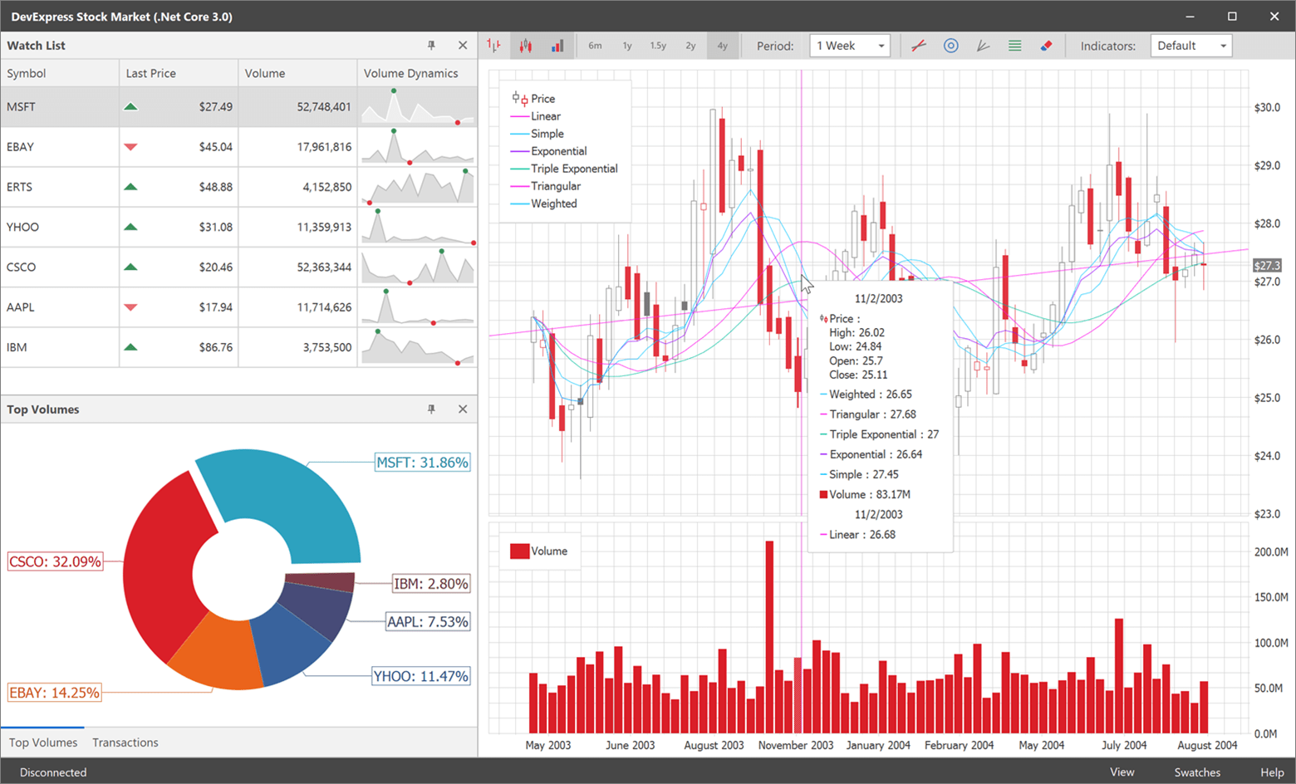Open the View menu in status bar
This screenshot has width=1296, height=784.
(1122, 772)
